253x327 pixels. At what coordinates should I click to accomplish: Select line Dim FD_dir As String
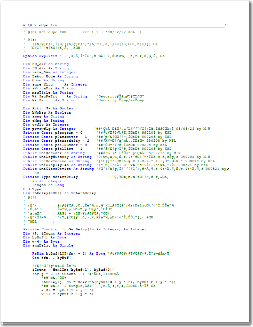pyautogui.click(x=46, y=68)
